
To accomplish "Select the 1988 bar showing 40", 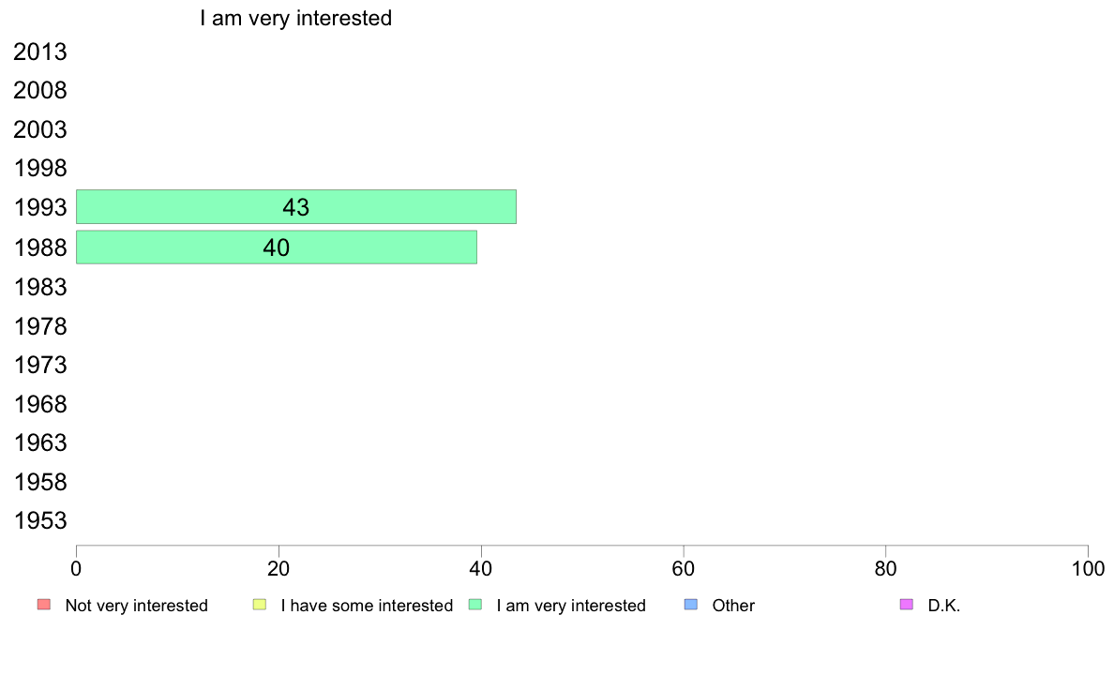I will [x=277, y=247].
